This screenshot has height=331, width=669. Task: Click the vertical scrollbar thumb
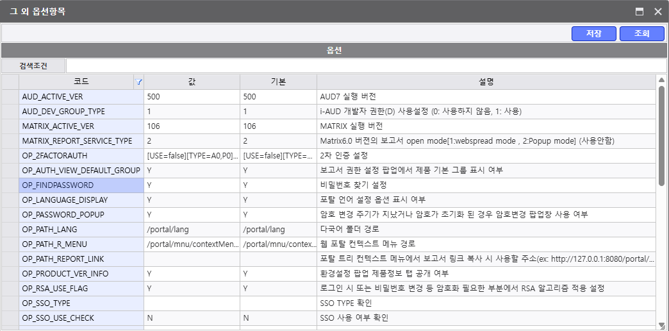[x=661, y=135]
